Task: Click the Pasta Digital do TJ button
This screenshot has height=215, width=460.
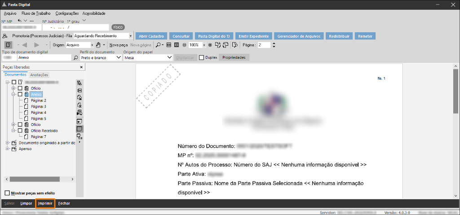Action: point(214,36)
